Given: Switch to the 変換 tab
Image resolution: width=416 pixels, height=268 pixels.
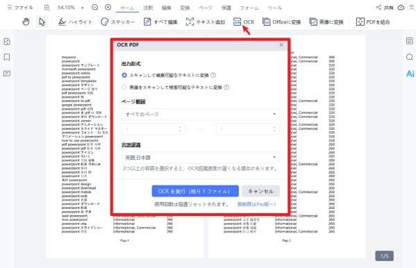Looking at the screenshot, I should tap(185, 8).
